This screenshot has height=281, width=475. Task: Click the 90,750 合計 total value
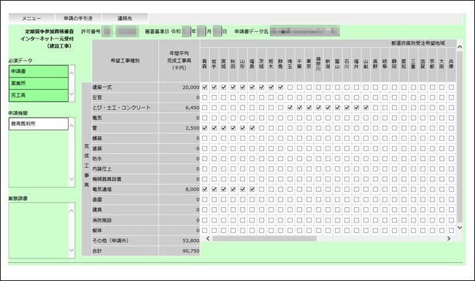coord(191,251)
